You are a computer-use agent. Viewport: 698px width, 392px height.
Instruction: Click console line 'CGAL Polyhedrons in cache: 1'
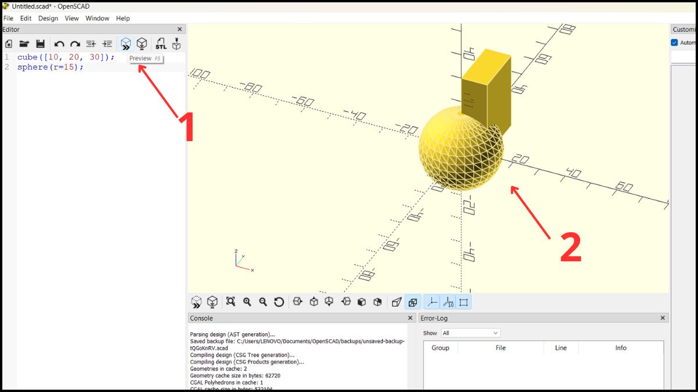(226, 383)
